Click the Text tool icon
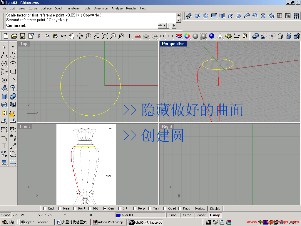This screenshot has width=301, height=226. 4,146
